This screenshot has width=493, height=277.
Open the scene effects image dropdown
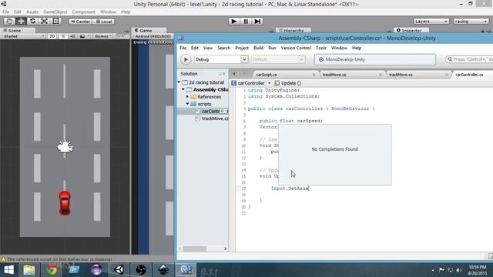(x=84, y=36)
